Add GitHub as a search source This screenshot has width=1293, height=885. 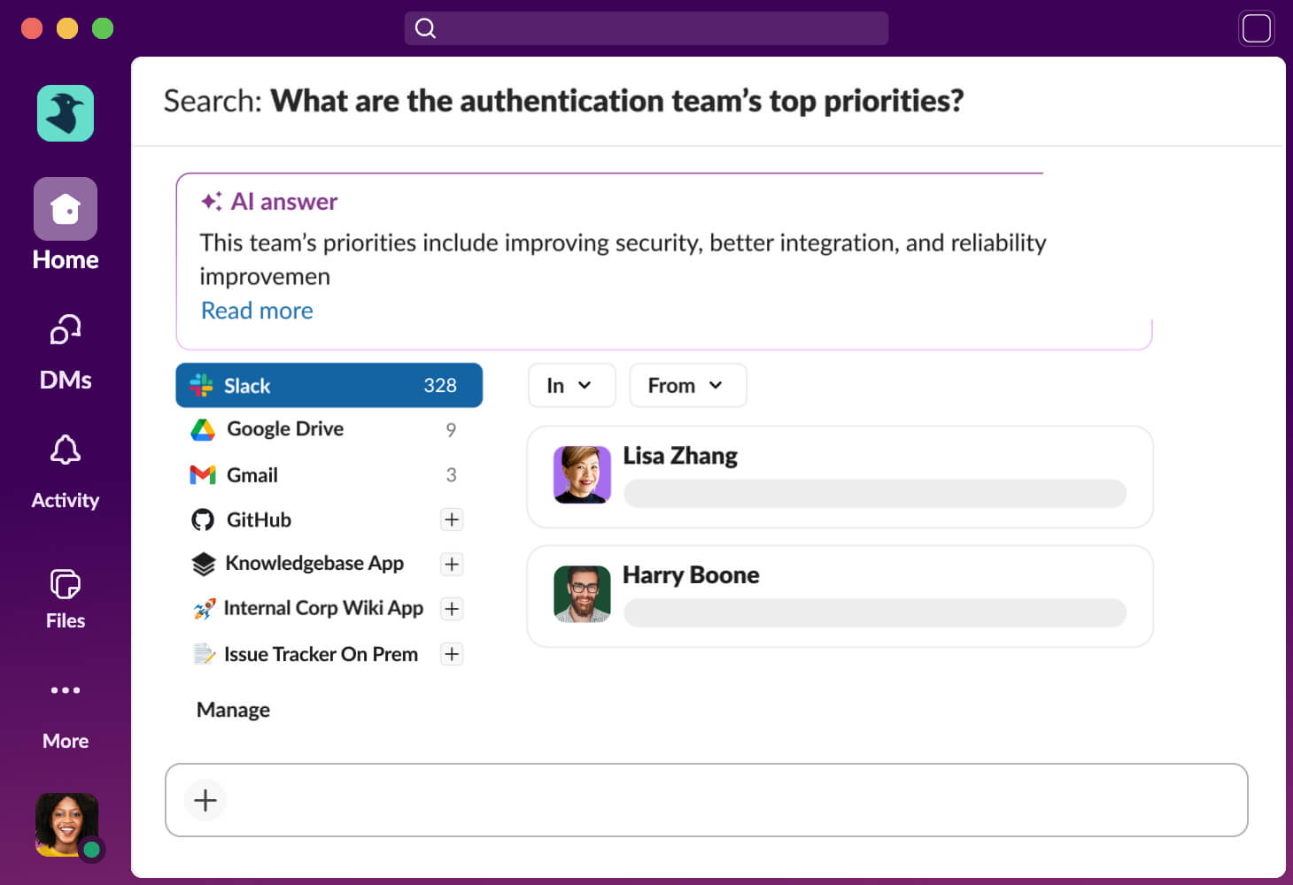[452, 519]
